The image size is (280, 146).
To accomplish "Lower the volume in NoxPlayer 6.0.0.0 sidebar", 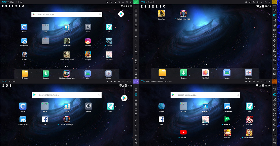I will (136, 45).
